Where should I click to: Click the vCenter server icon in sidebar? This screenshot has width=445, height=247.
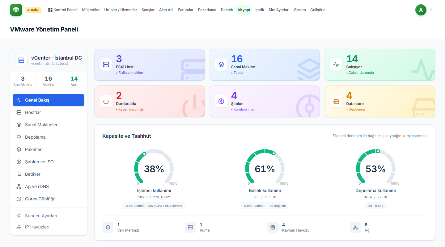click(21, 60)
